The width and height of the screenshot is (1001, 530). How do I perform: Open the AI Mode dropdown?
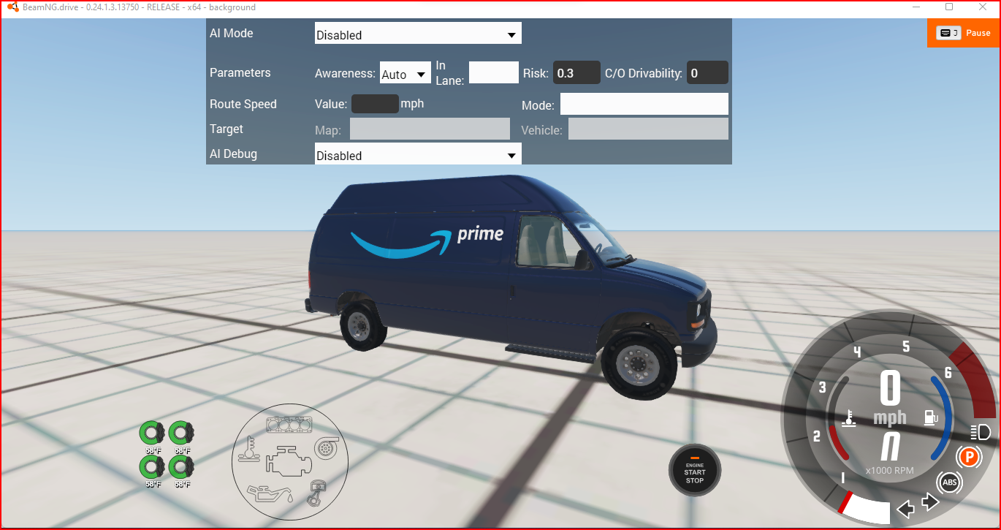click(x=418, y=34)
